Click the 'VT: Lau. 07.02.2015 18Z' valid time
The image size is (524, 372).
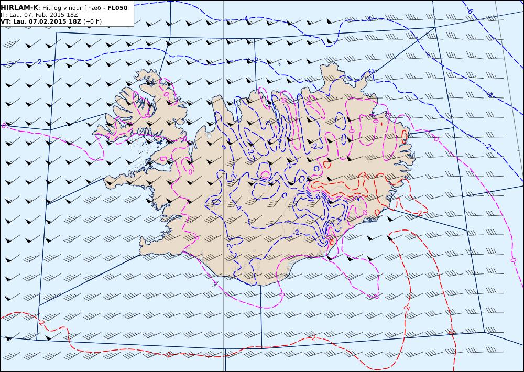click(x=41, y=21)
